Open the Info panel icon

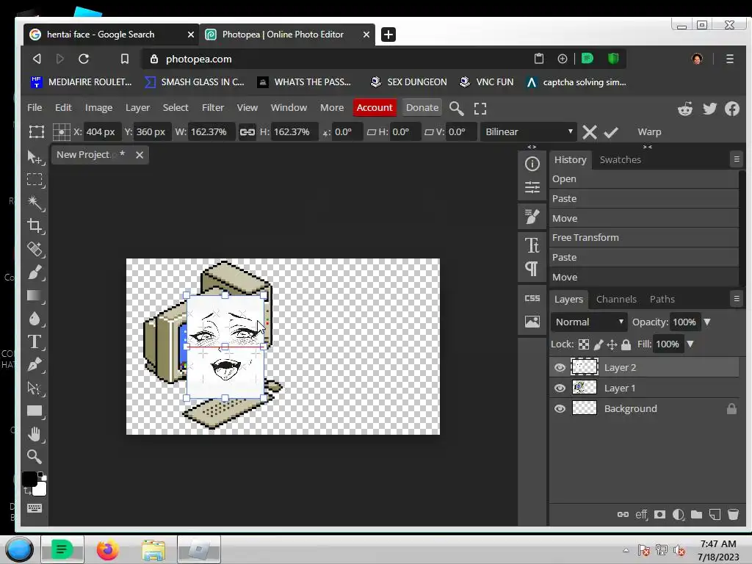point(532,164)
